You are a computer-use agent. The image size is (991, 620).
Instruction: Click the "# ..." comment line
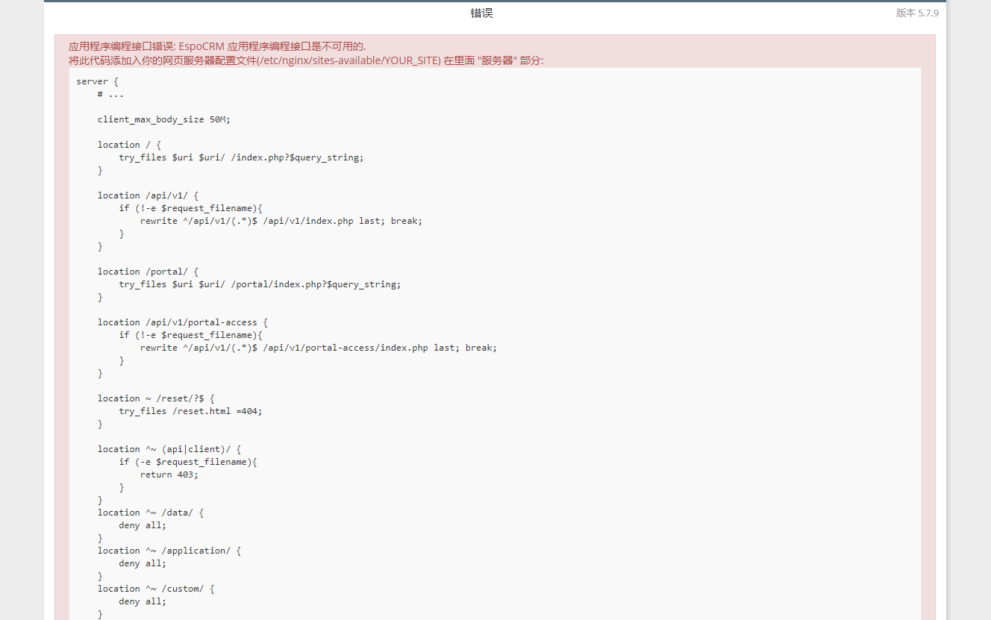point(110,94)
